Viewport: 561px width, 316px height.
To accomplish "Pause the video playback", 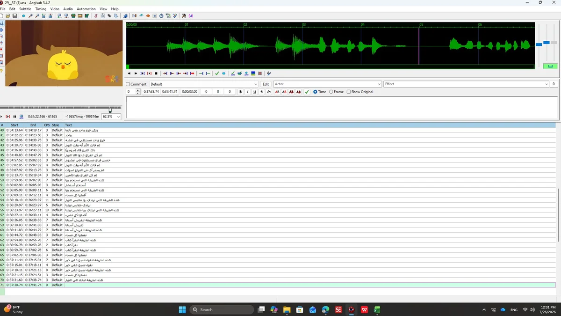I will (14, 117).
